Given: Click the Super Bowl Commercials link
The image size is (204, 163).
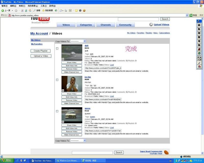Looking at the screenshot, I should [151, 152].
